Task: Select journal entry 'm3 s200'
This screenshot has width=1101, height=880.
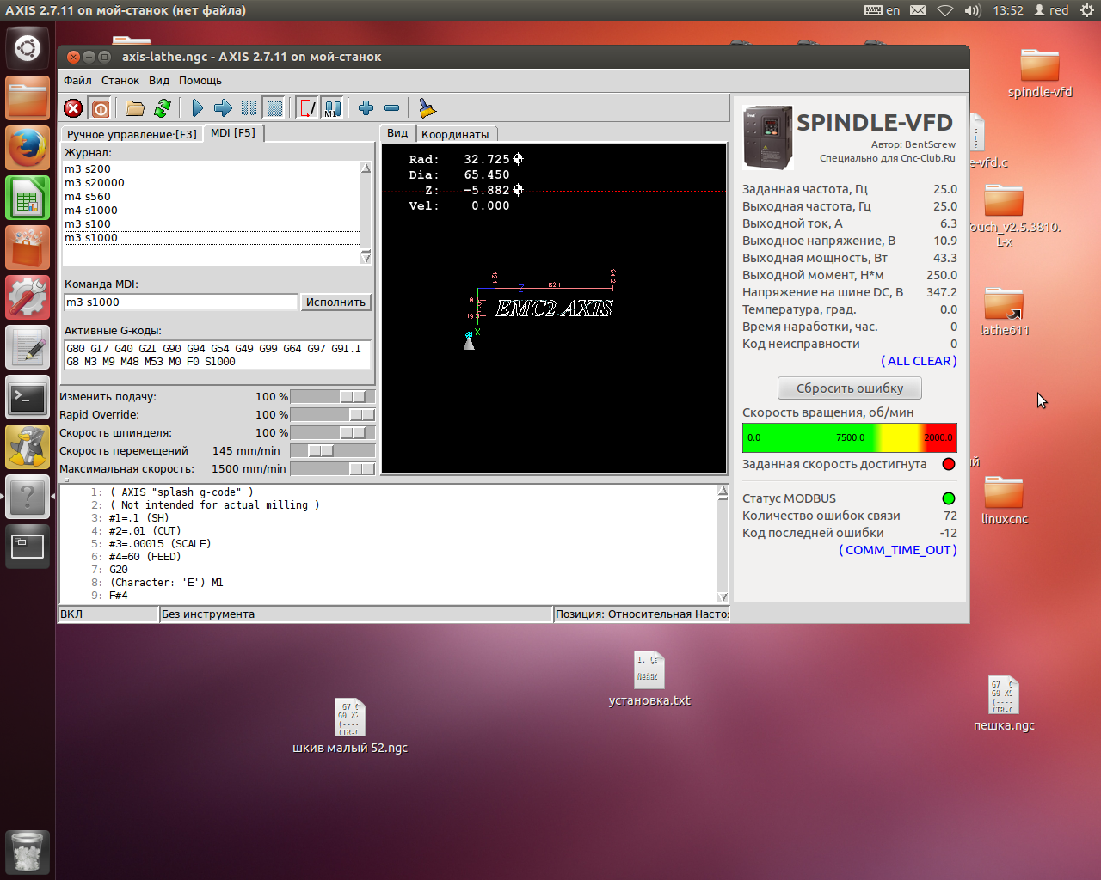Action: click(212, 169)
